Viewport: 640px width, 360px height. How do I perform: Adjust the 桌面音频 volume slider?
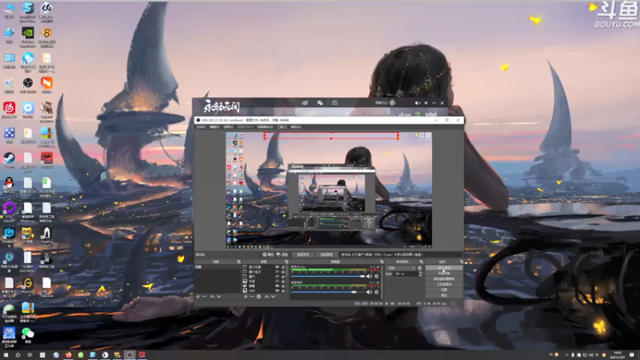tap(328, 292)
